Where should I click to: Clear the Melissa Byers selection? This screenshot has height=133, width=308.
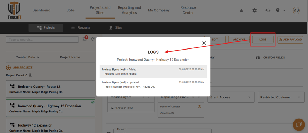click(143, 97)
